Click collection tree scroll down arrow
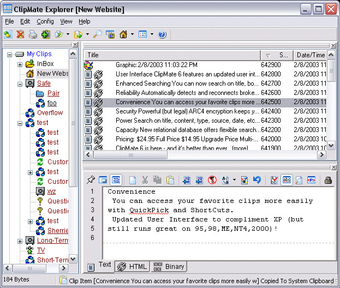This screenshot has width=340, height=288. tap(73, 259)
